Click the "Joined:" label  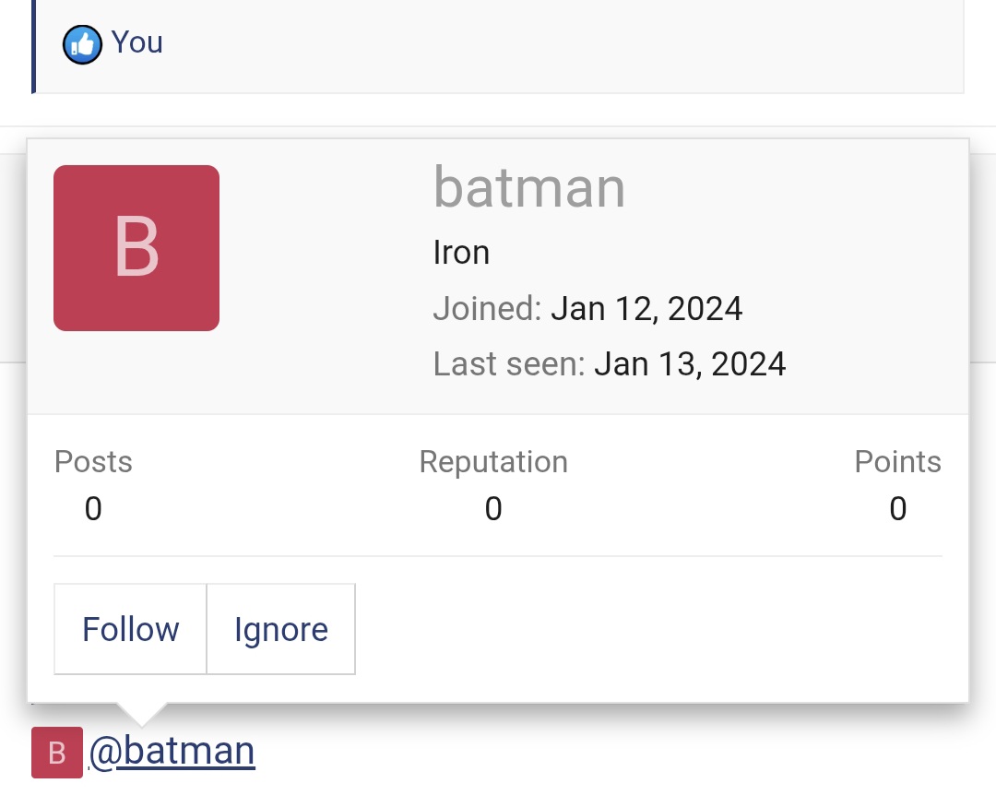coord(487,308)
